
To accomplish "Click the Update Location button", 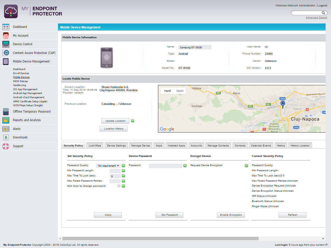I will pyautogui.click(x=115, y=121).
